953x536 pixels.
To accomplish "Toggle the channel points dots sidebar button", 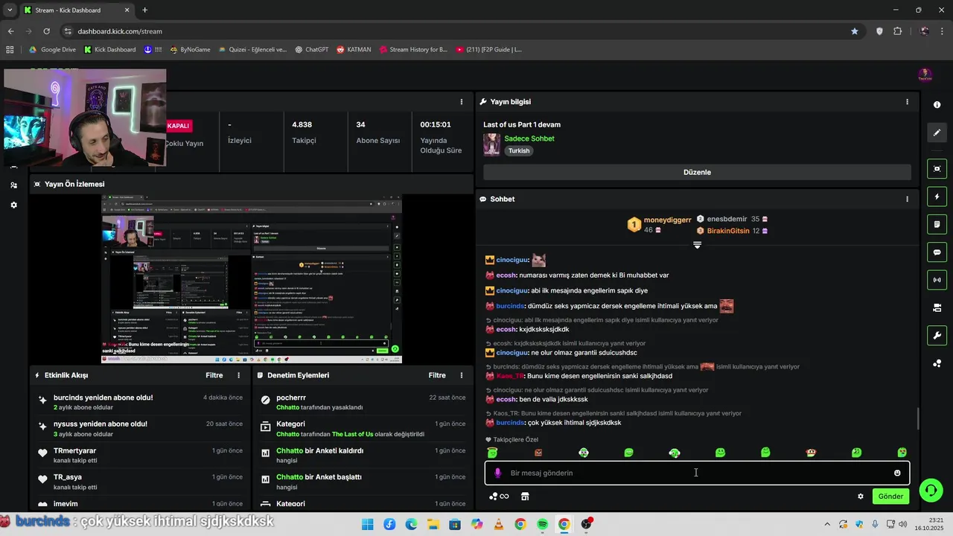I will pyautogui.click(x=937, y=363).
